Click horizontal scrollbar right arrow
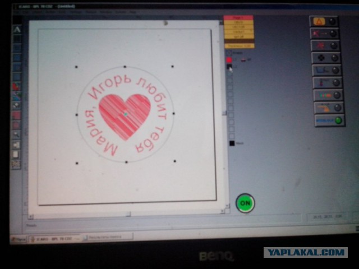The height and width of the screenshot is (269, 359). point(222,212)
